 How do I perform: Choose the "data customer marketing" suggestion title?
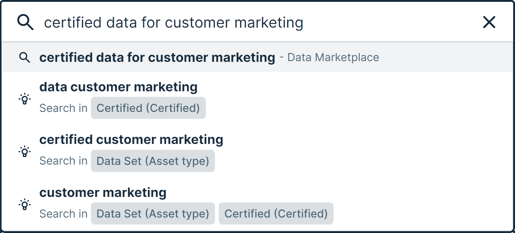click(119, 87)
